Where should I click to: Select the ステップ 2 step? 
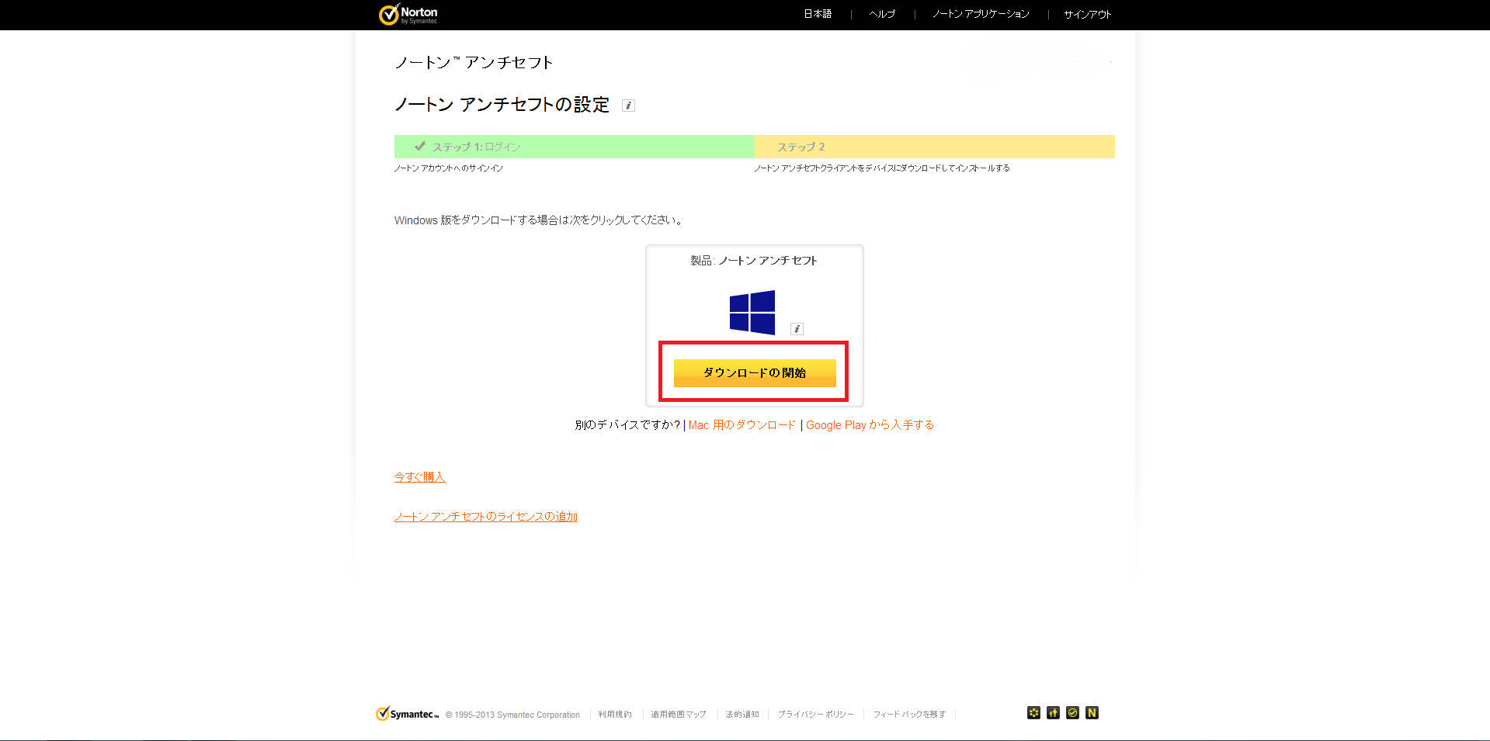coord(935,147)
